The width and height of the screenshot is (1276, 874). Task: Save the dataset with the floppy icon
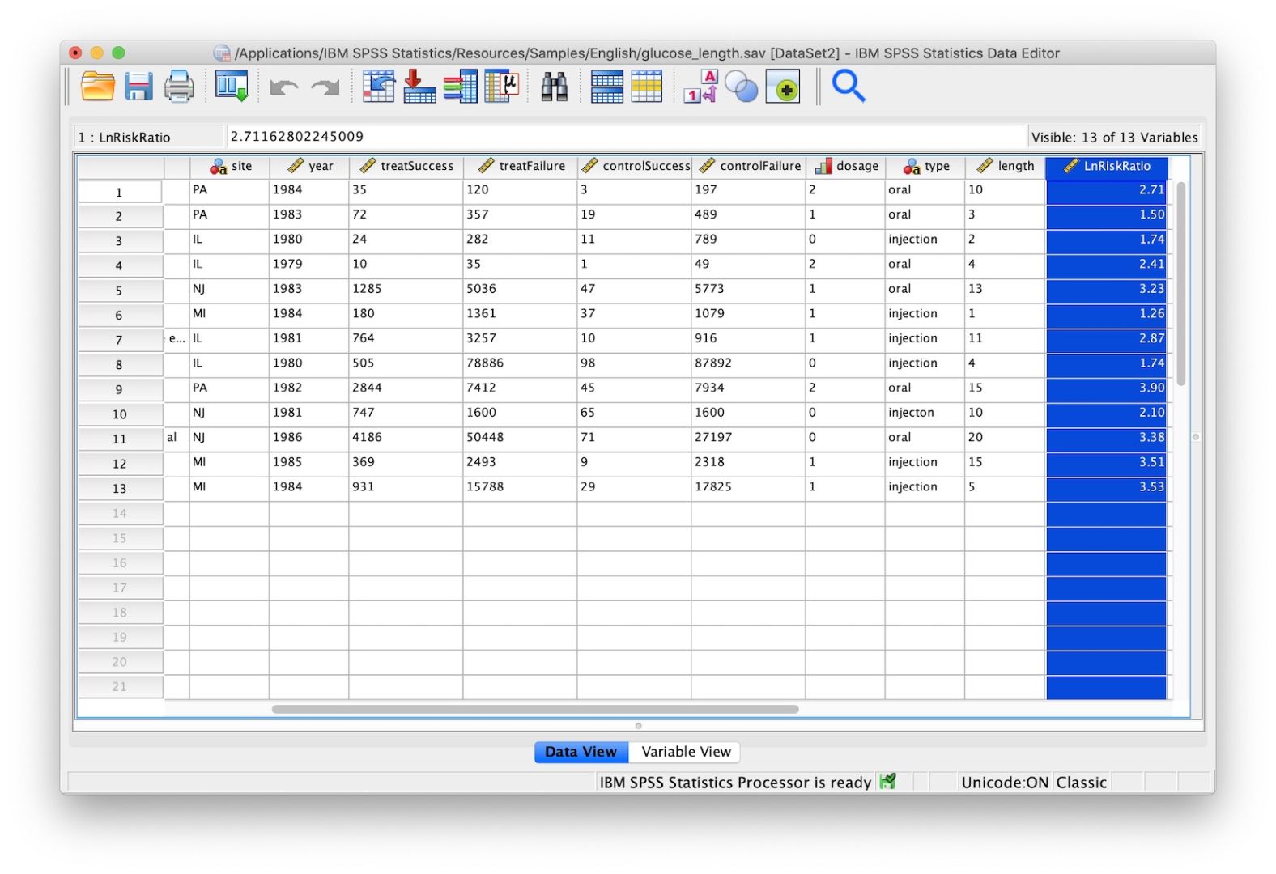click(138, 87)
